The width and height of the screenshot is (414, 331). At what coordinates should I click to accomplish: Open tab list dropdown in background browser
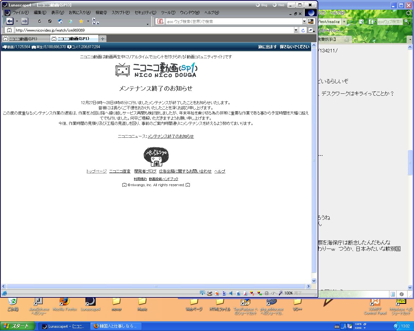click(x=410, y=39)
